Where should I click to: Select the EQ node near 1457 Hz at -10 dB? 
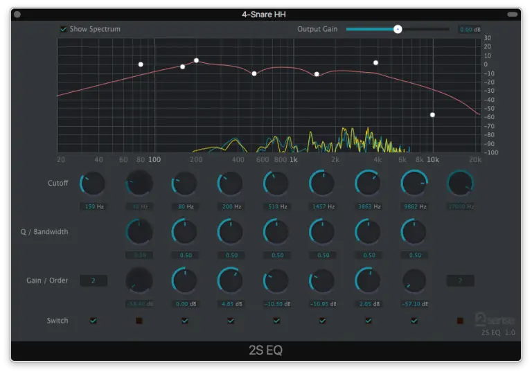tap(317, 74)
